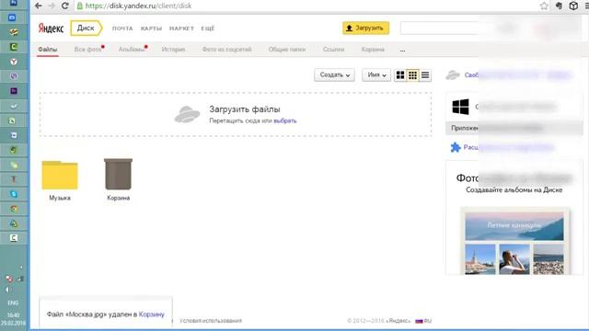Click the puzzle piece extension icon
The height and width of the screenshot is (331, 589).
coord(456,147)
